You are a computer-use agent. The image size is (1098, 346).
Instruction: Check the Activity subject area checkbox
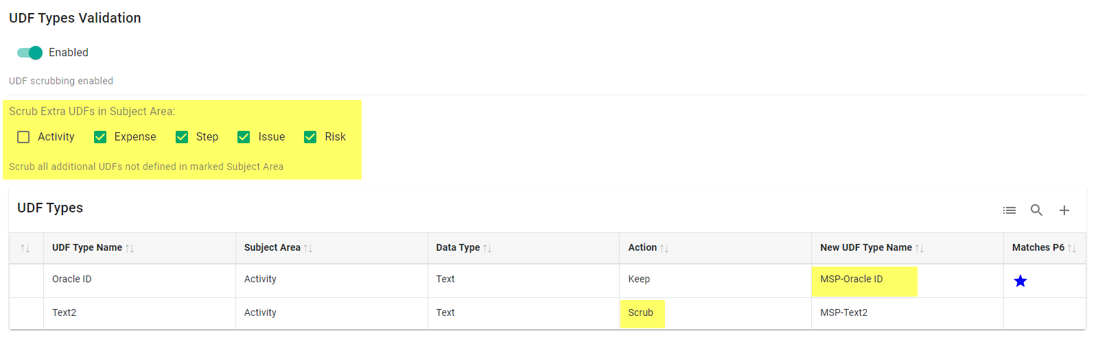(23, 137)
